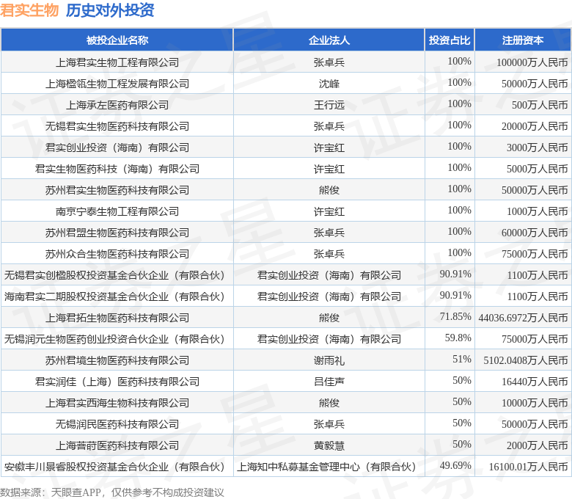Click 苏州君实生物医药科技有限公司 cell
The height and width of the screenshot is (499, 572).
point(117,190)
